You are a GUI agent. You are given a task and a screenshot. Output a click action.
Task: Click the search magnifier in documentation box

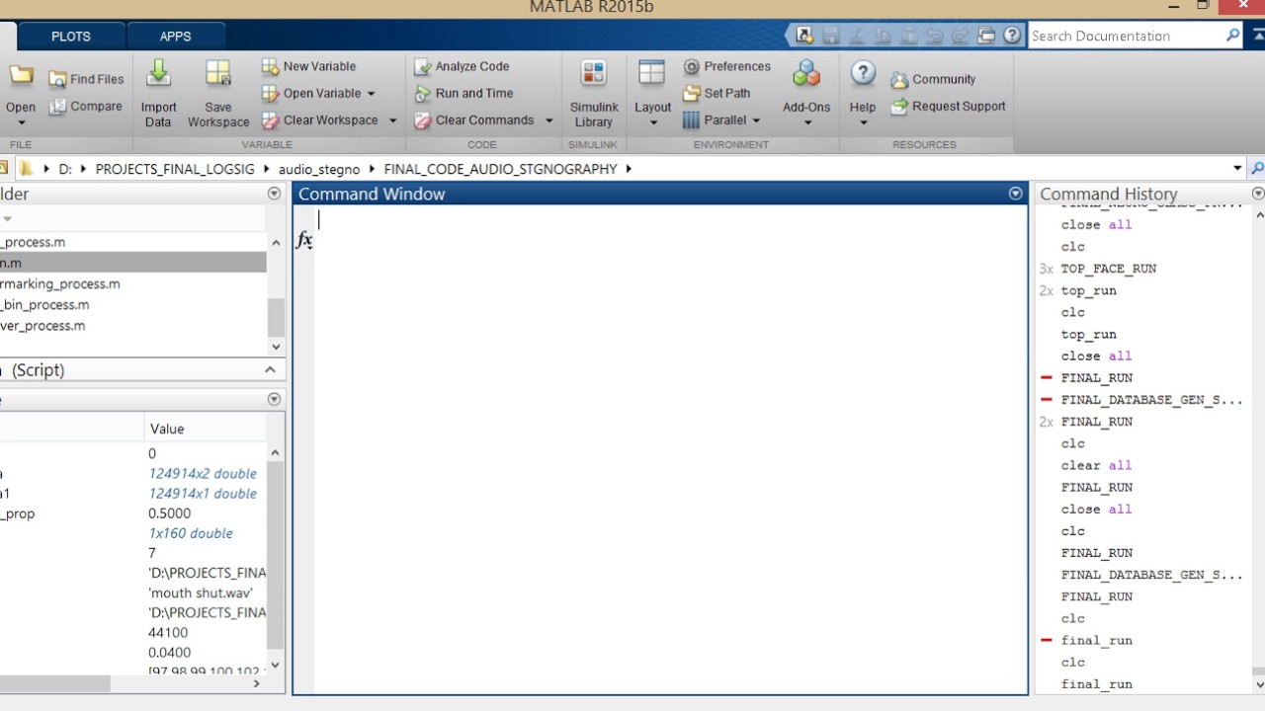pos(1232,36)
